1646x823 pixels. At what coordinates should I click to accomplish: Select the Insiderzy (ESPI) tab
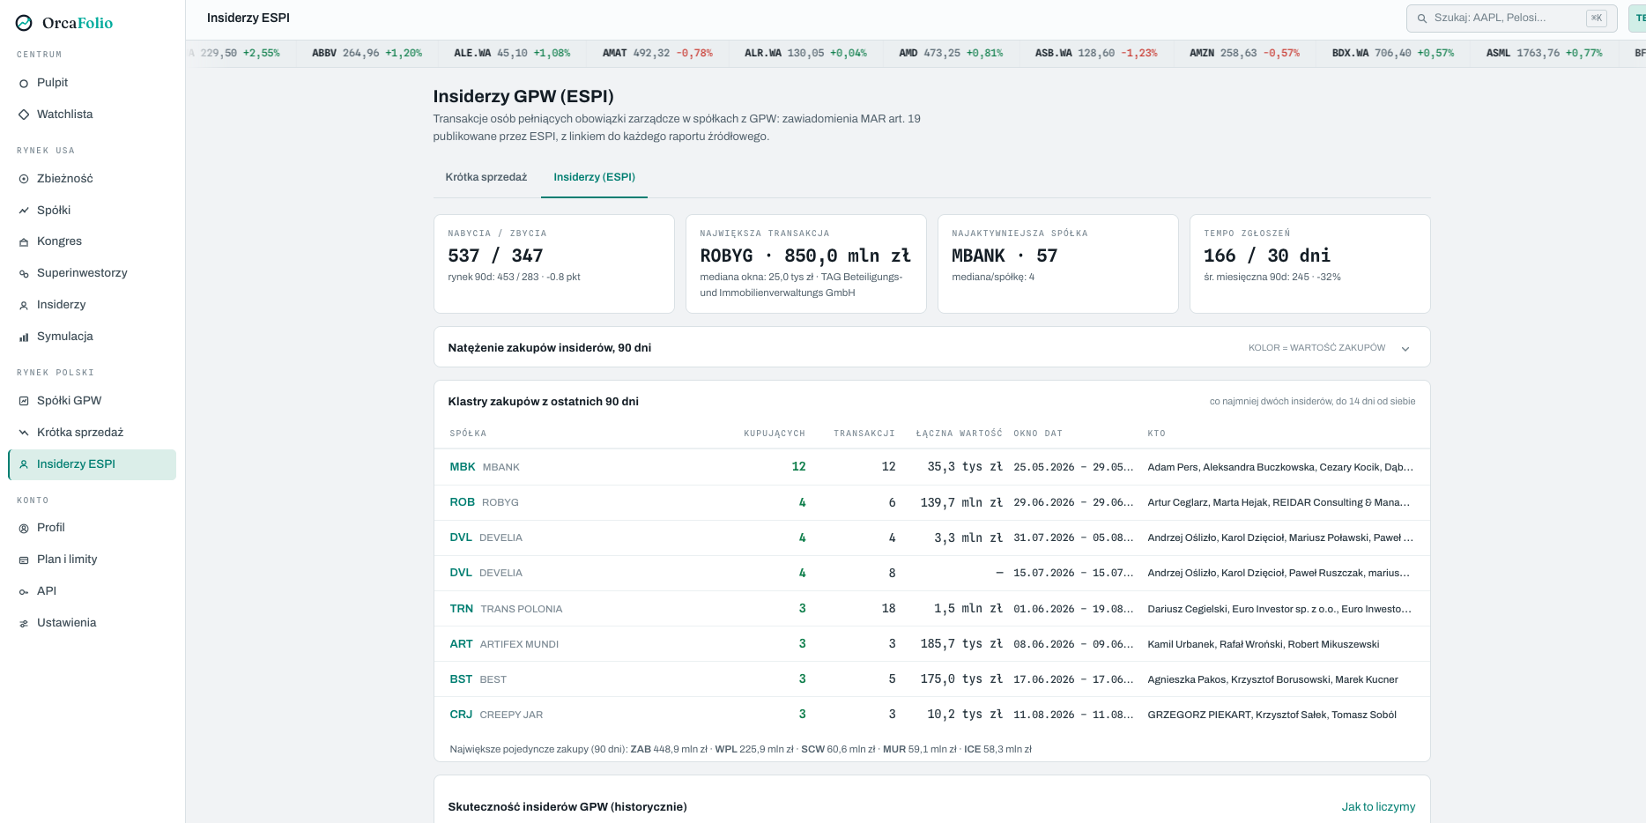595,177
